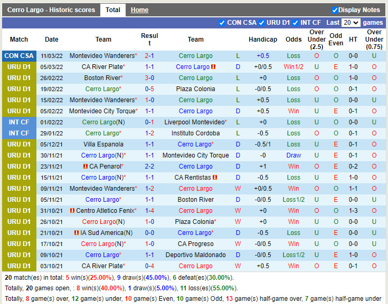Click the 0-5 result for Plaza Colonia match
The height and width of the screenshot is (304, 388).
149,89
